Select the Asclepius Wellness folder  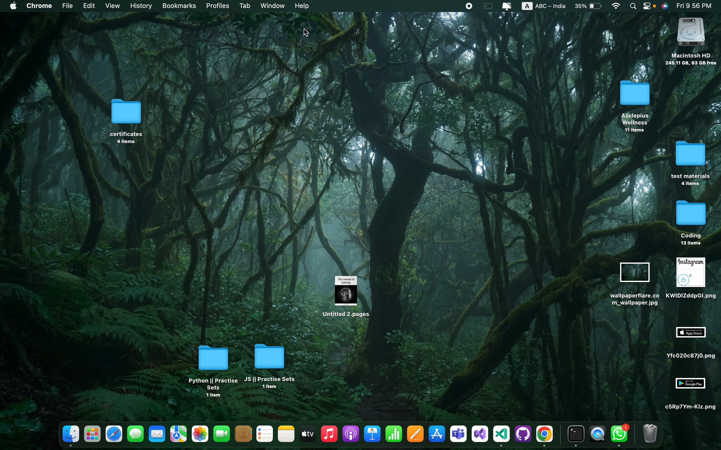634,94
